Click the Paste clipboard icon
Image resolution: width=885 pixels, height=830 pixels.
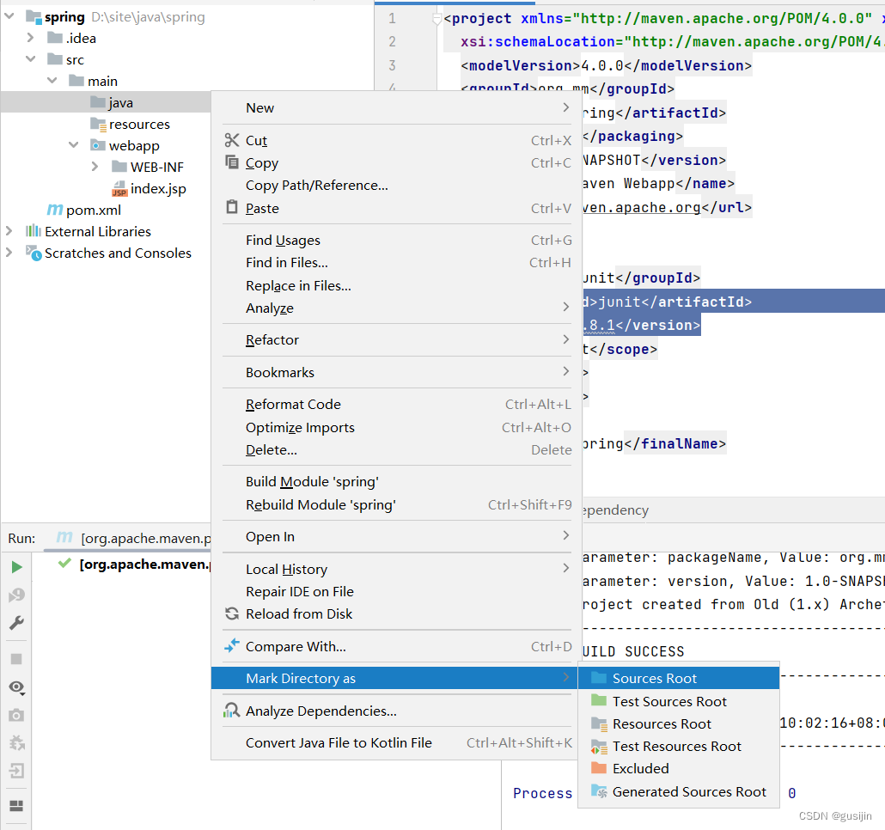pos(231,207)
